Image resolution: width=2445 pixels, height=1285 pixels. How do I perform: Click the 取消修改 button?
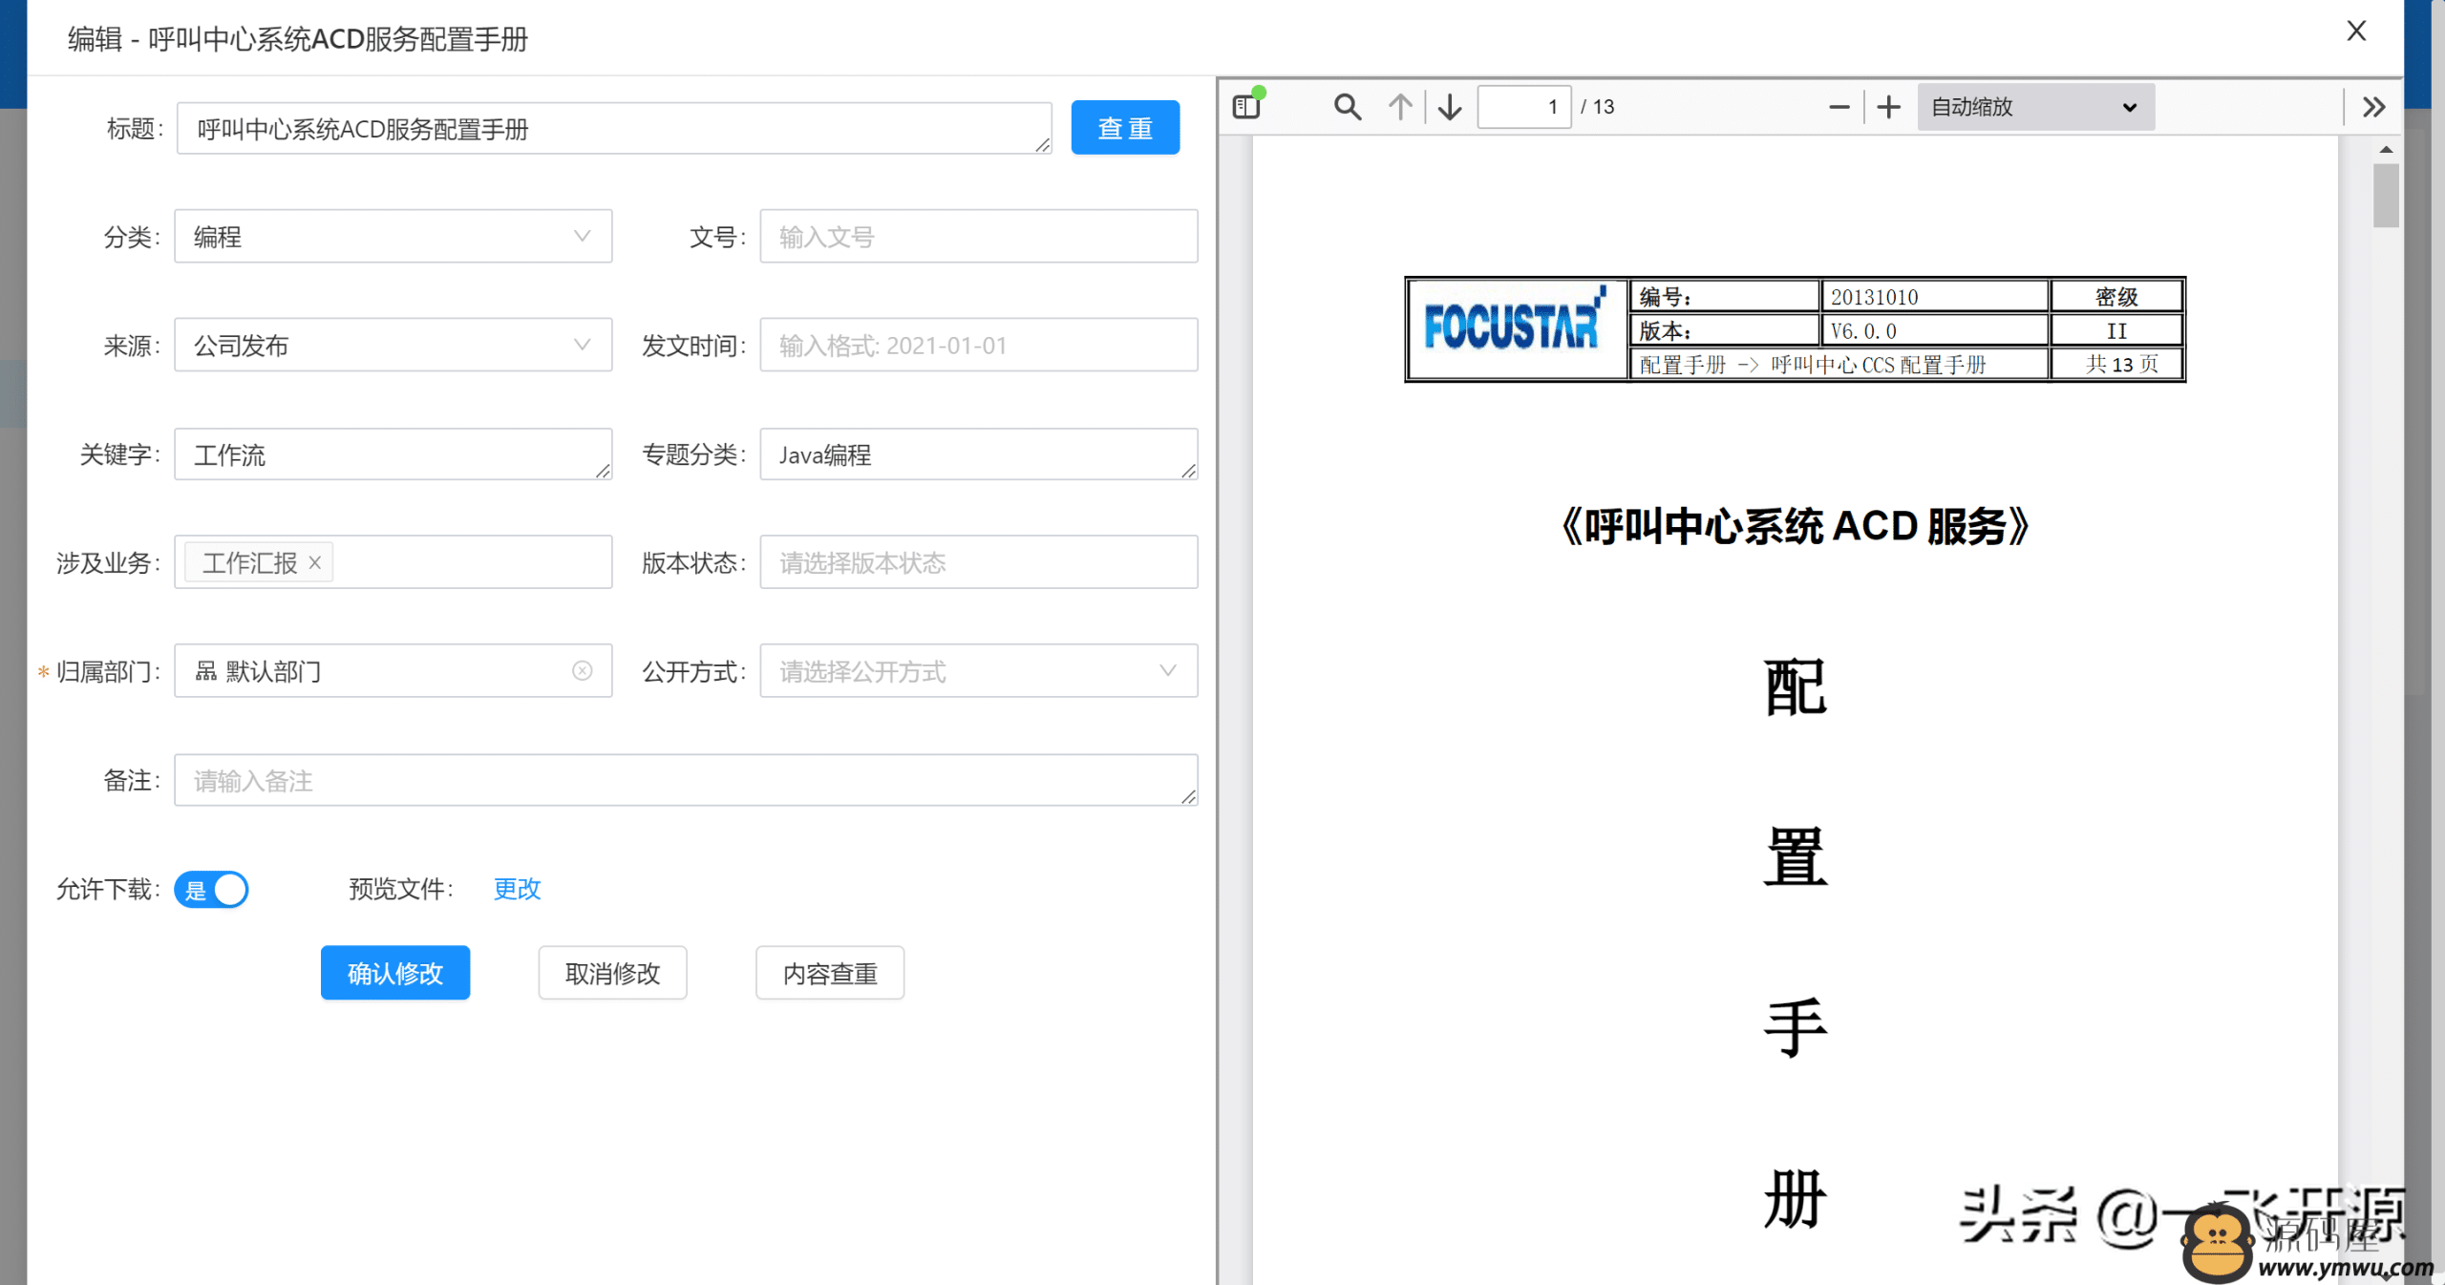(612, 973)
